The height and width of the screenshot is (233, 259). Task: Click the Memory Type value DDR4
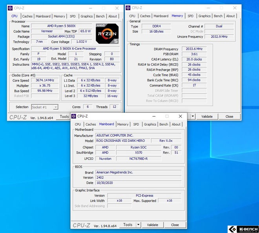156,26
